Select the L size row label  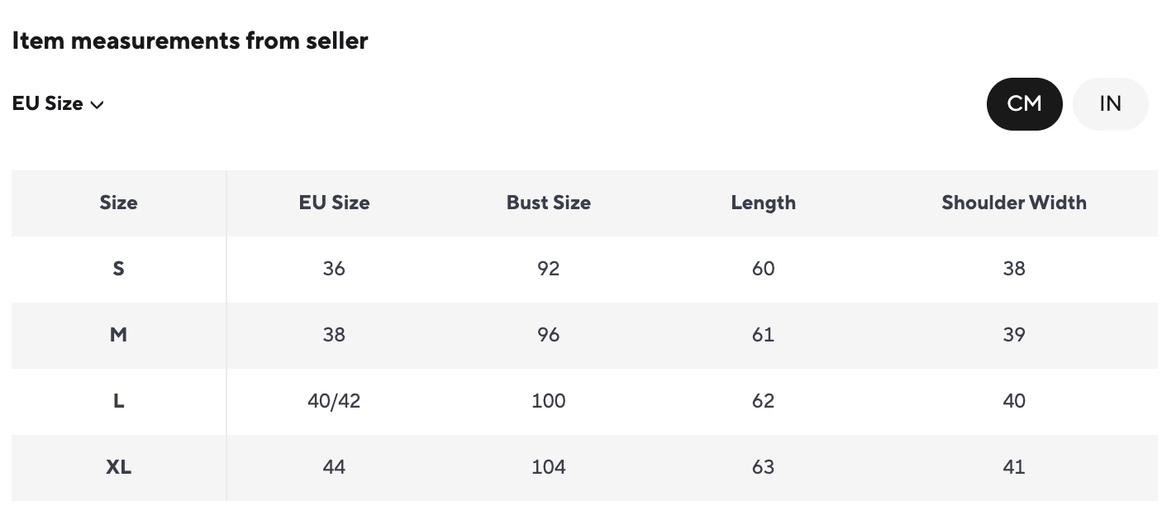coord(118,401)
